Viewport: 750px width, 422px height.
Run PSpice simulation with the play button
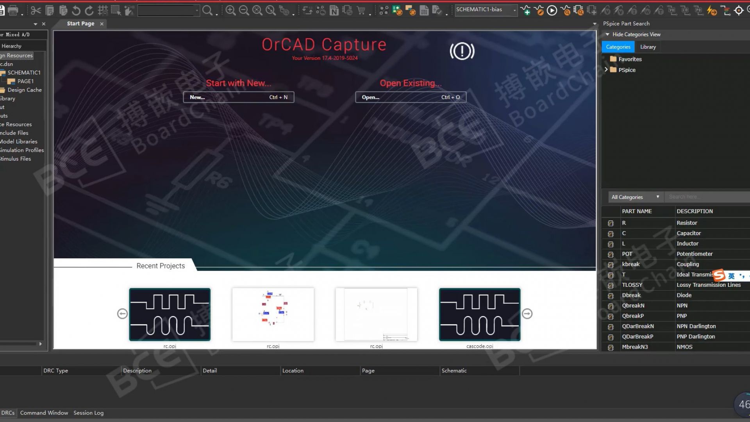click(x=552, y=11)
